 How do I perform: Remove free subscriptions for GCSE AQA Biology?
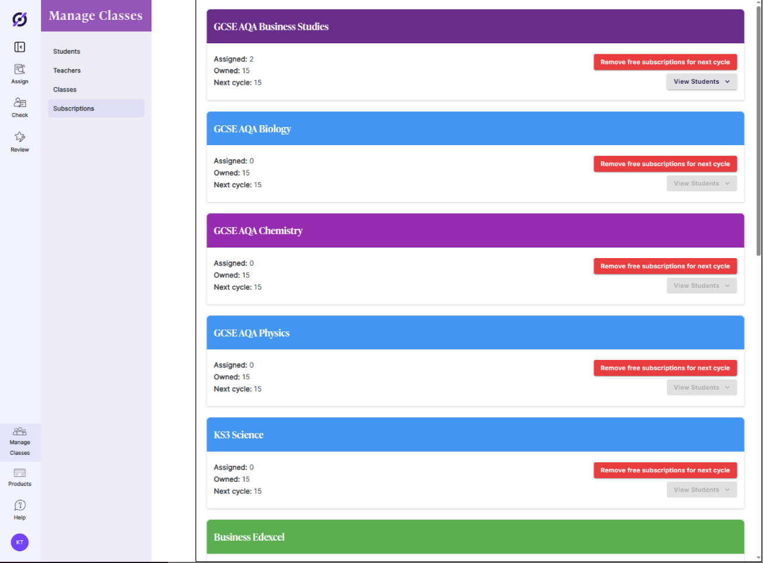(x=665, y=164)
